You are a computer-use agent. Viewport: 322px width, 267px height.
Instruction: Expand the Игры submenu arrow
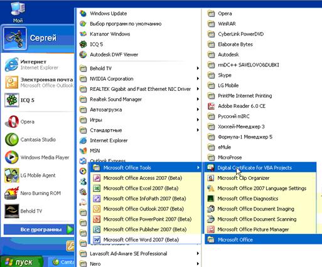pyautogui.click(x=198, y=120)
